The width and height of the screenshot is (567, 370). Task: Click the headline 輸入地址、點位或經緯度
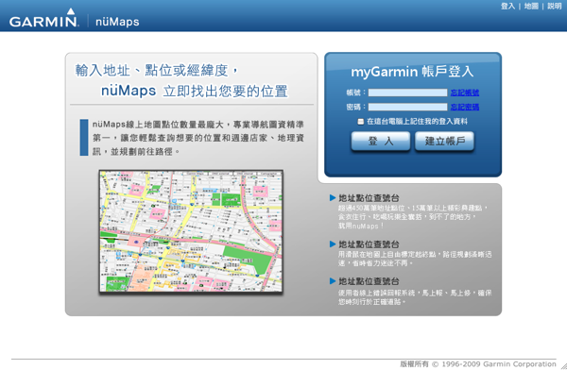click(157, 71)
